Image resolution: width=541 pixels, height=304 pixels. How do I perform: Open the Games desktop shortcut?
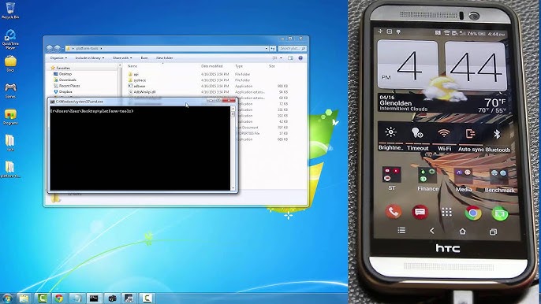(x=10, y=91)
